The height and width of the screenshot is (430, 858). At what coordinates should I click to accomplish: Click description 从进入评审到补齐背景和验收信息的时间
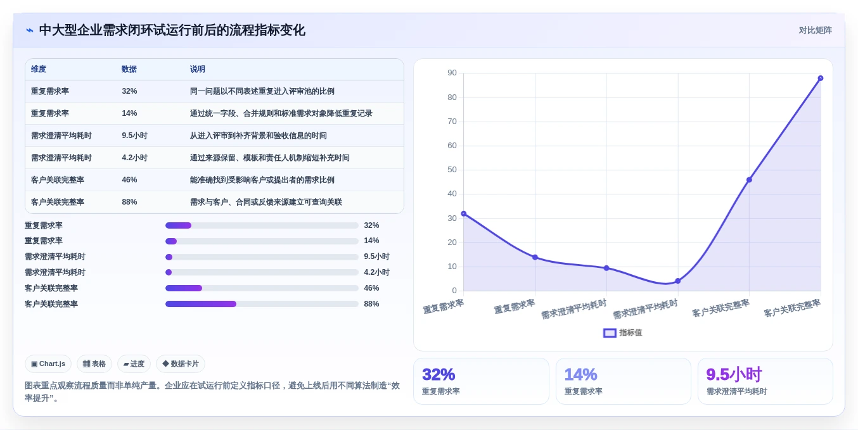point(259,136)
